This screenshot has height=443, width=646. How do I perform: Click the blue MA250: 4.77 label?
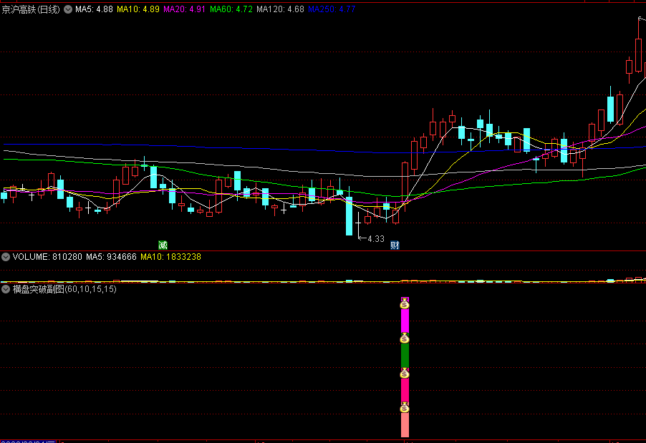[x=332, y=9]
